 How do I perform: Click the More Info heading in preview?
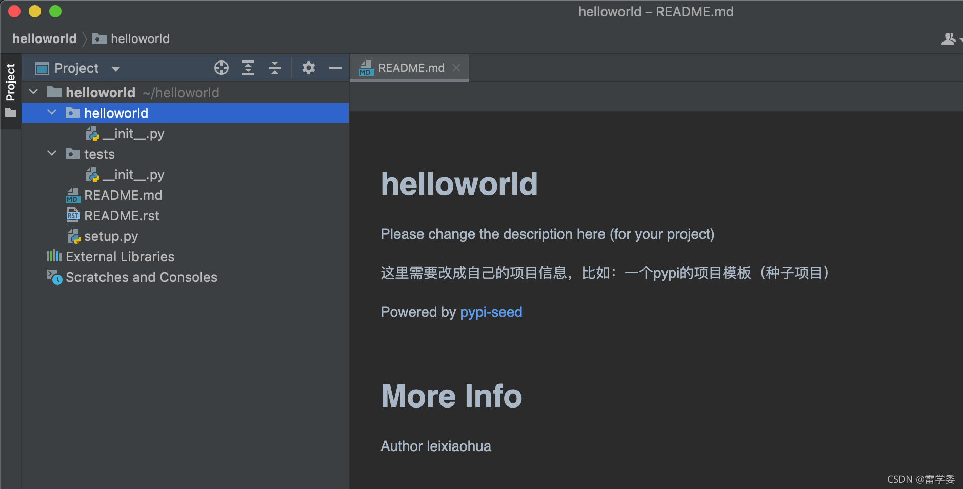click(452, 396)
